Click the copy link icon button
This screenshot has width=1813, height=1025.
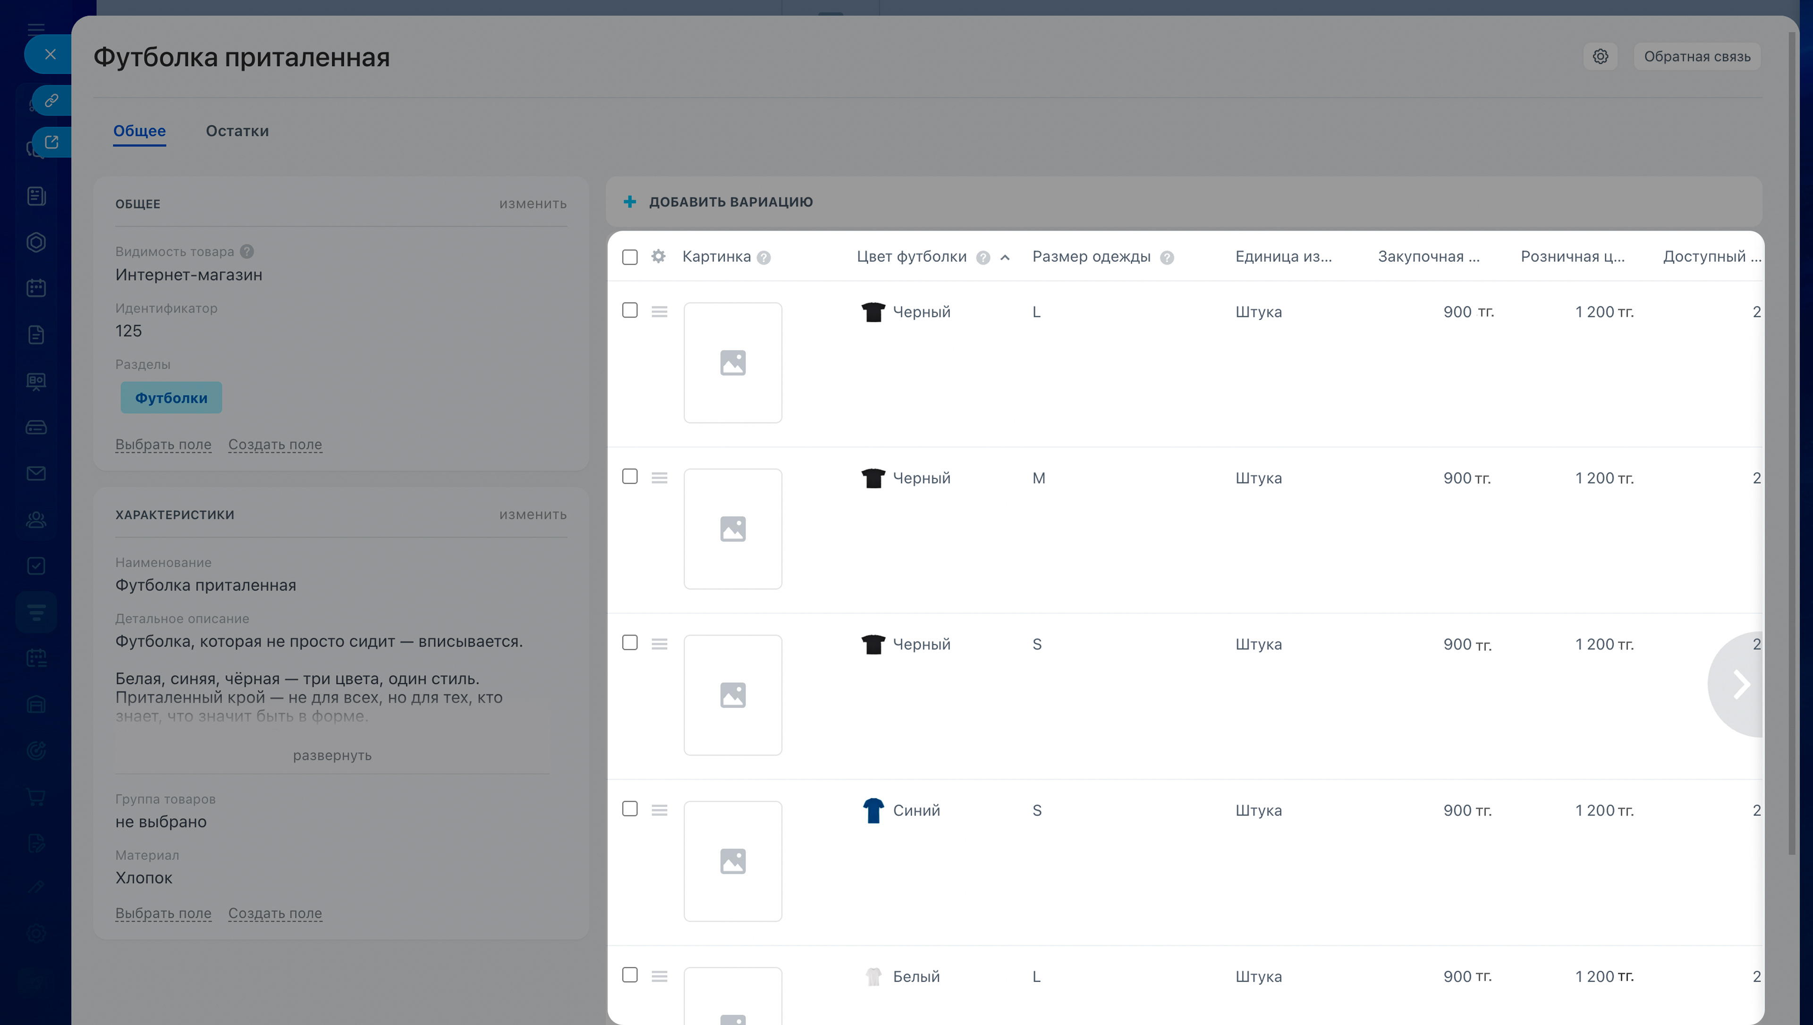pos(51,101)
